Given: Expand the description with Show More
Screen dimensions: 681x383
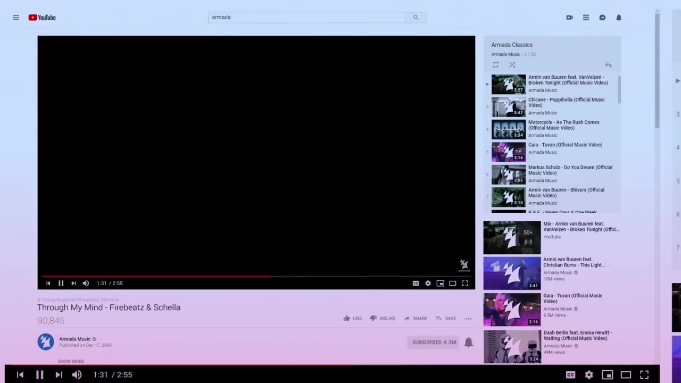Looking at the screenshot, I should [71, 361].
